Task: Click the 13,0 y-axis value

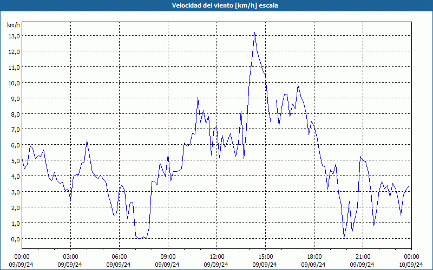Action: 15,36
